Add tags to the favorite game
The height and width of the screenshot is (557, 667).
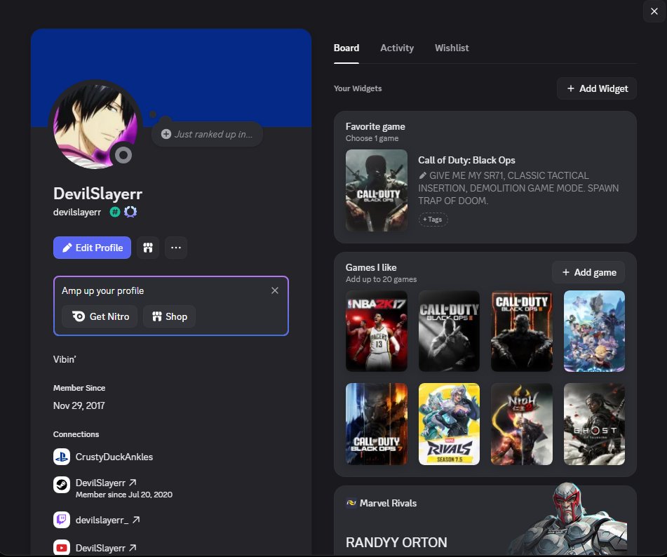tap(433, 220)
